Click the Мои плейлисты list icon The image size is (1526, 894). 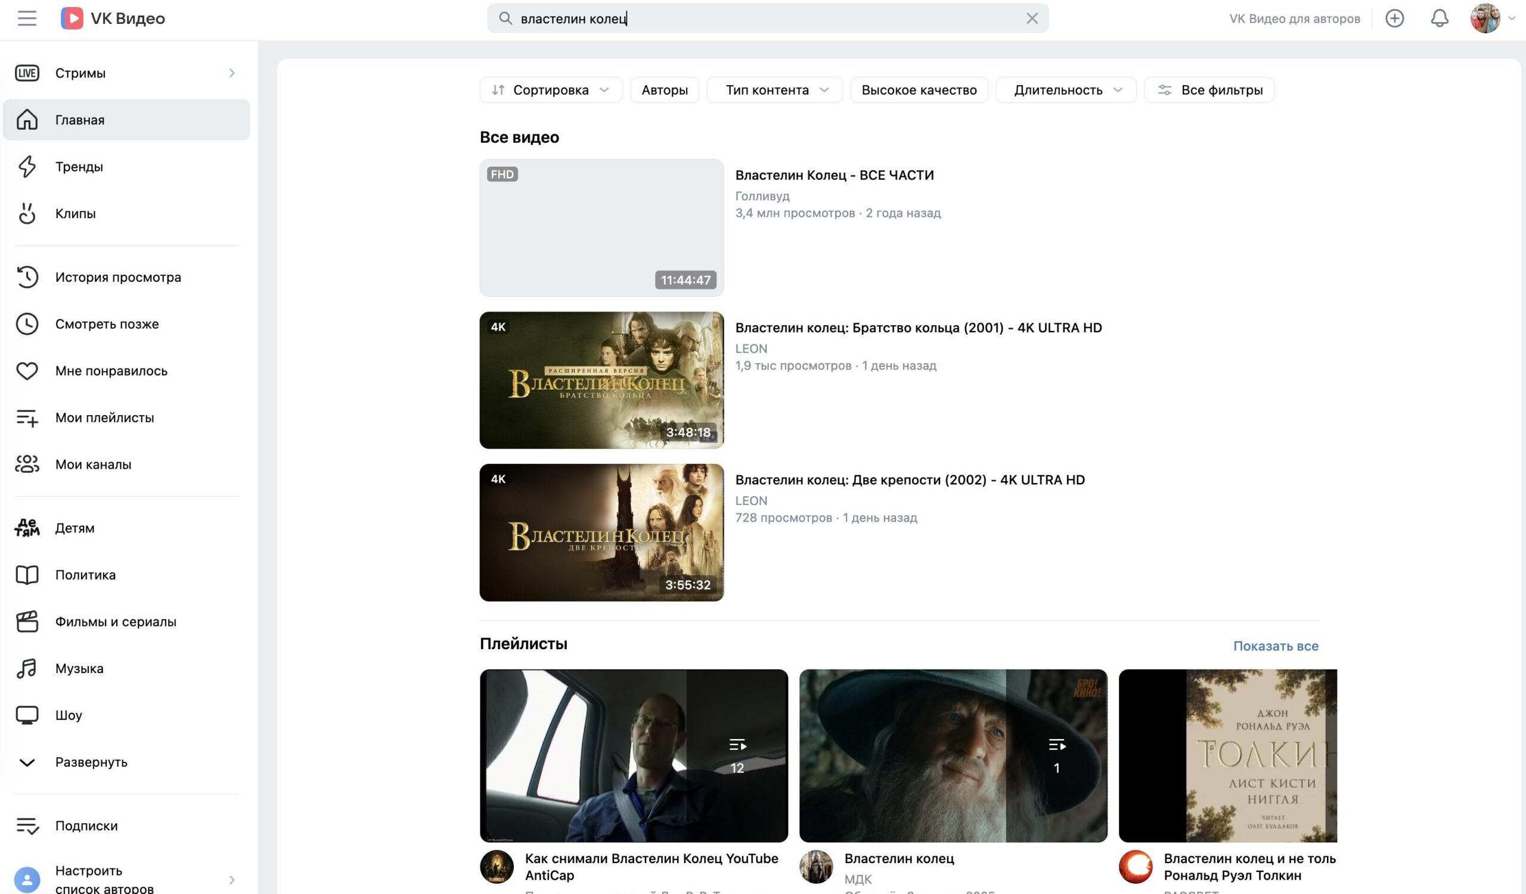(x=27, y=418)
